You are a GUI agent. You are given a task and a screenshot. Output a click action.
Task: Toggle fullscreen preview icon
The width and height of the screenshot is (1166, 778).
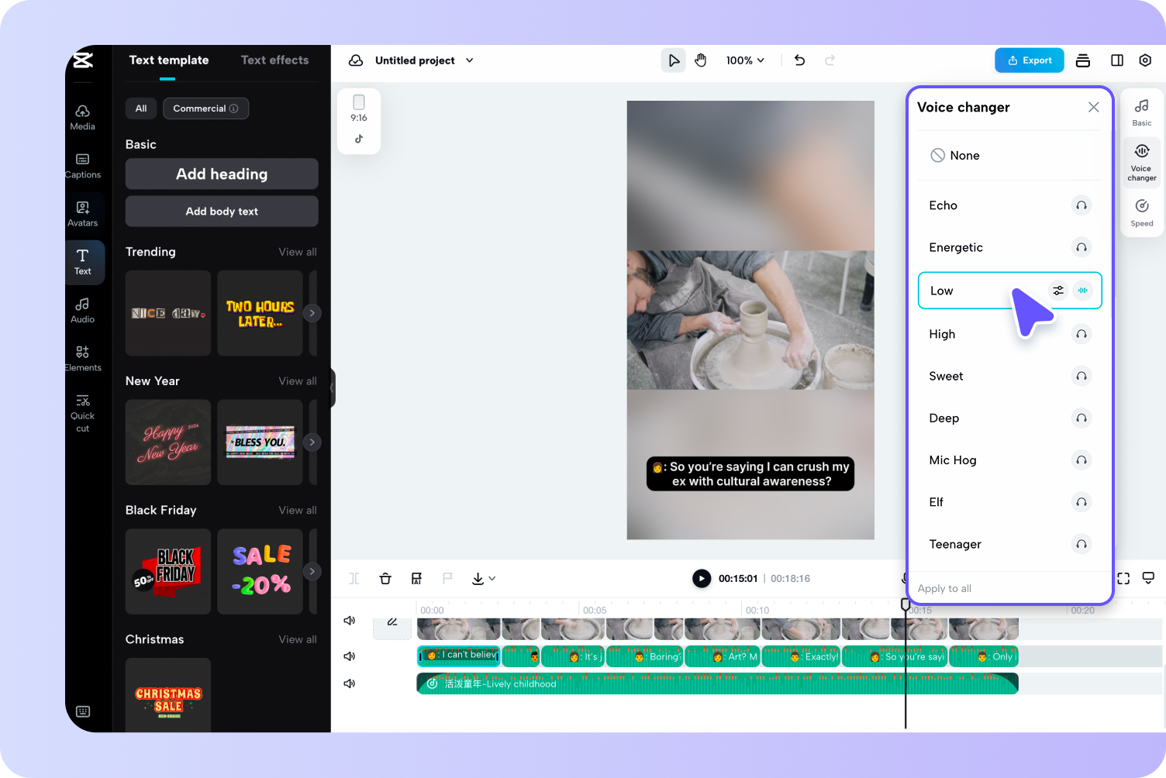click(x=1123, y=578)
